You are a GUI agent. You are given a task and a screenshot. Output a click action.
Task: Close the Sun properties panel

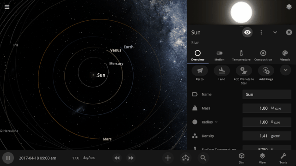point(289,32)
